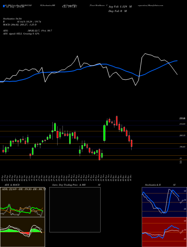This screenshot has width=187, height=247.
Task: Click the Intra Day Trading Price & MRSI title
Action: 76,185
